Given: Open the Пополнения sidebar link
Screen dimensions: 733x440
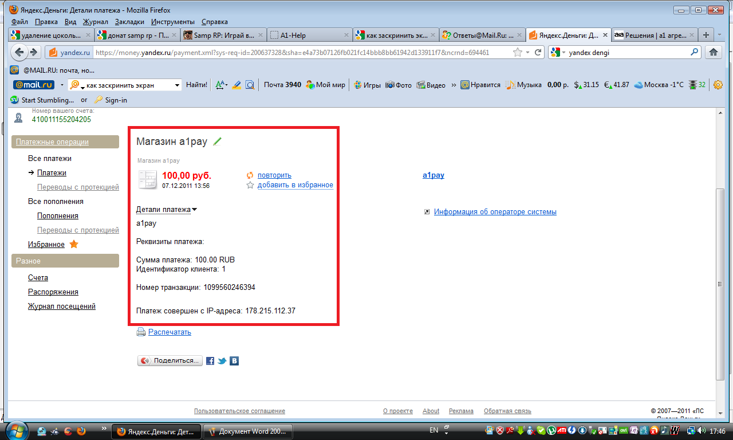Looking at the screenshot, I should click(x=58, y=216).
